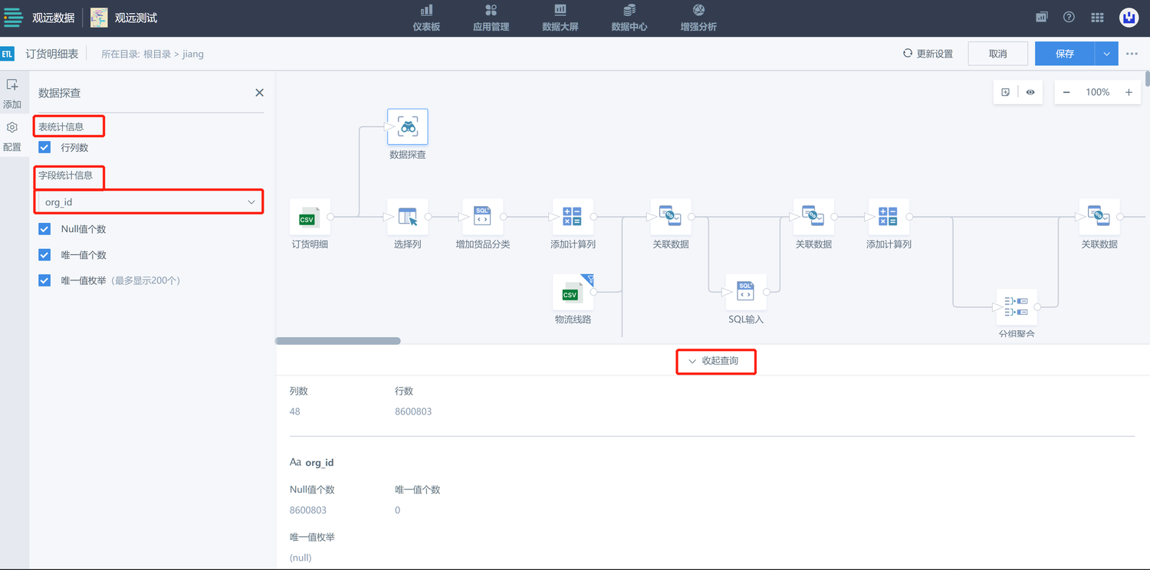Click the 更新设置 button

point(928,54)
